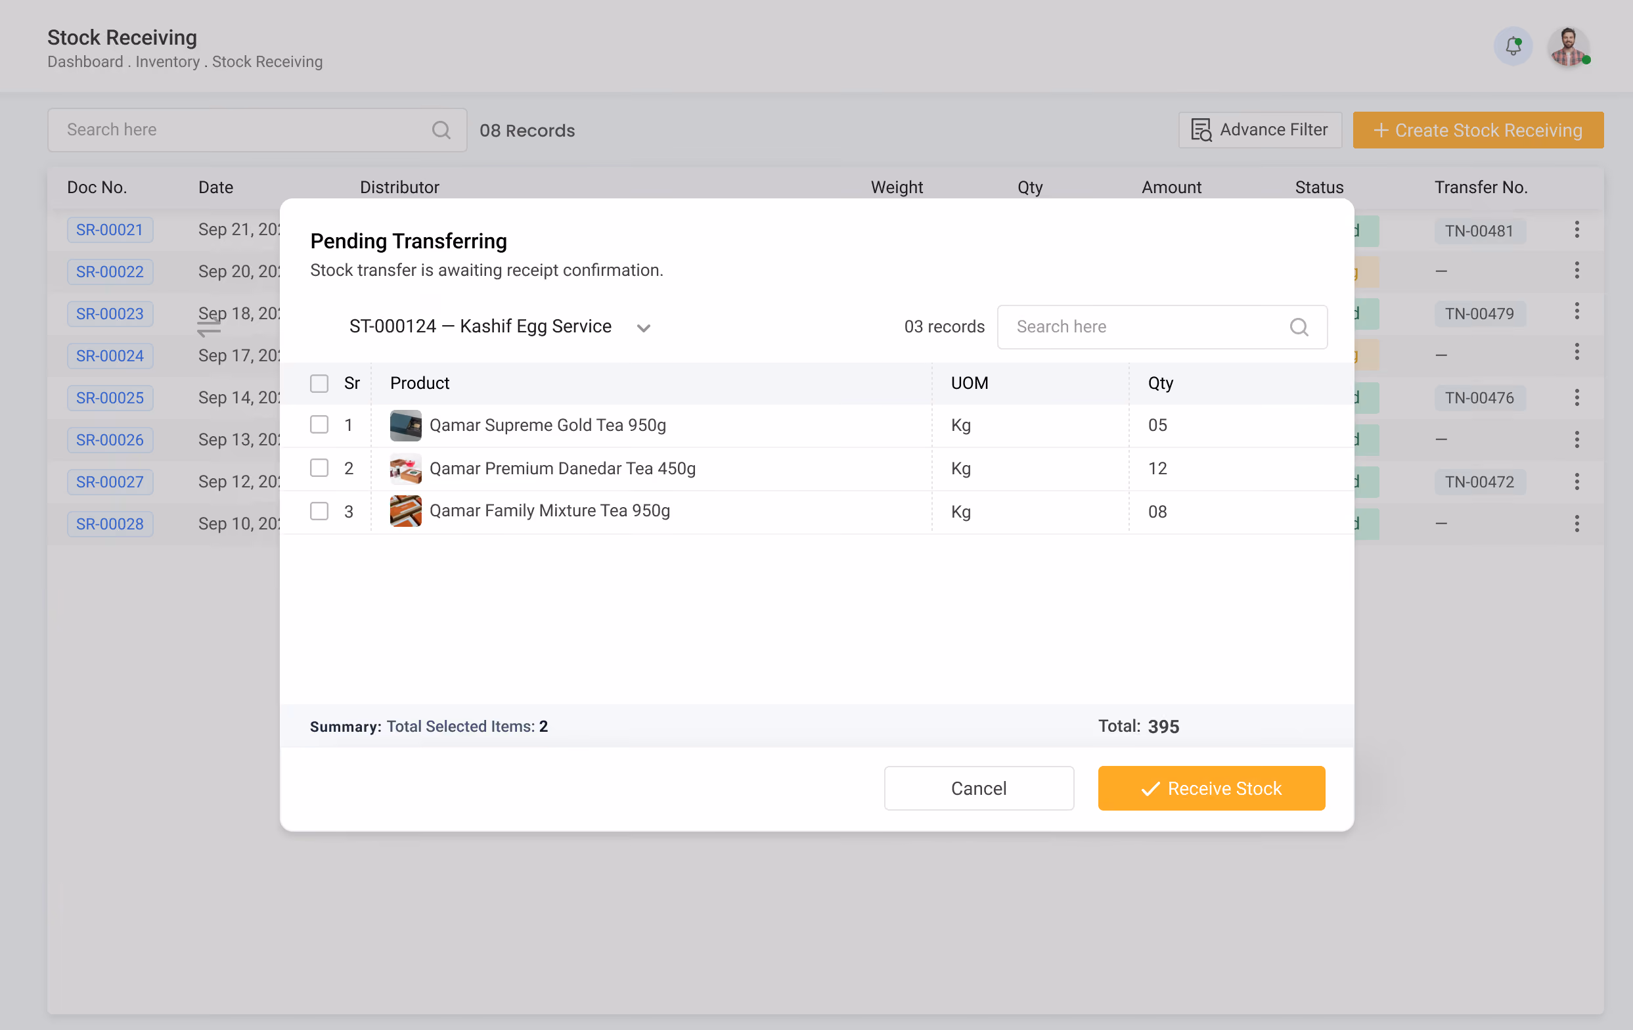Click the search magnifier in the main search bar
Viewport: 1633px width, 1030px height.
[x=441, y=129]
